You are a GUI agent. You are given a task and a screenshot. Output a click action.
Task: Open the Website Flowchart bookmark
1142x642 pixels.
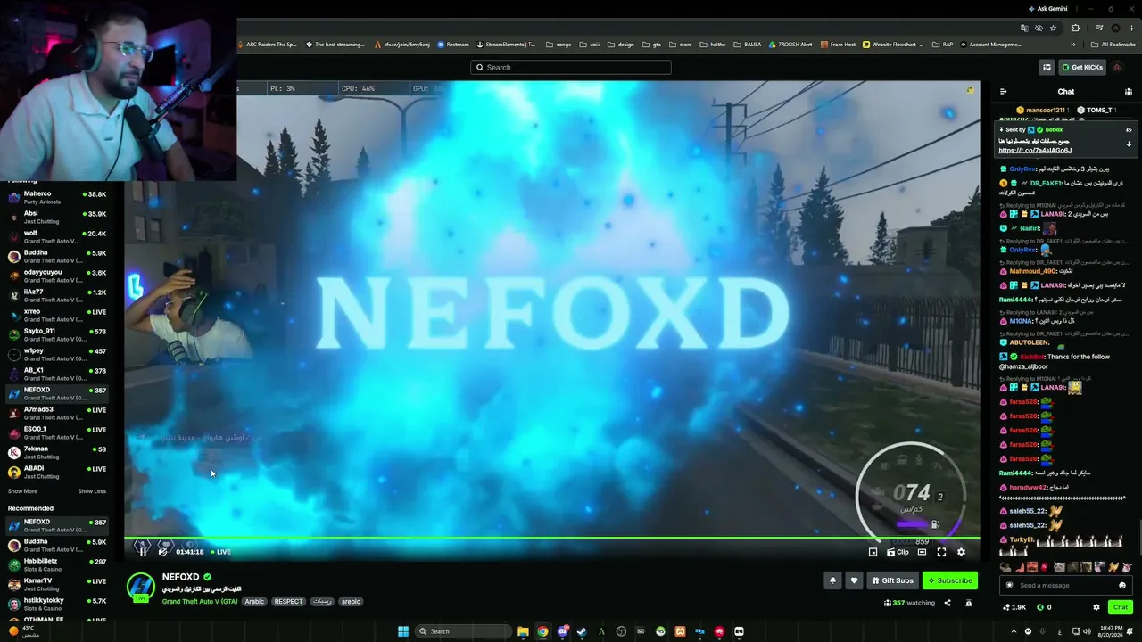tap(893, 45)
